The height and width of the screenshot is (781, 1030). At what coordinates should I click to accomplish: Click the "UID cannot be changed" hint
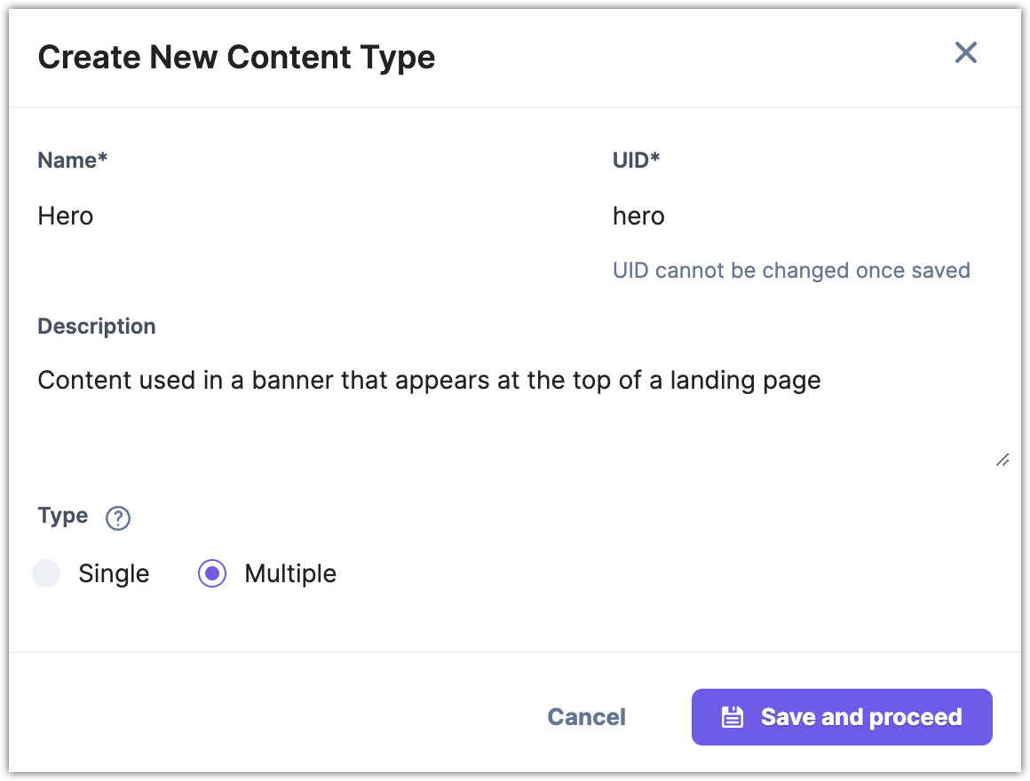(x=791, y=270)
